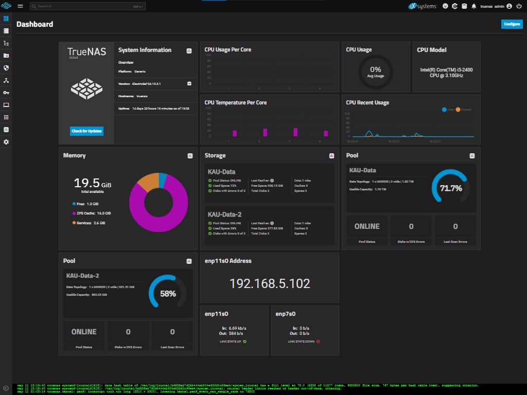The image size is (527, 395).
Task: Focus the Search UI field
Action: coord(87,6)
